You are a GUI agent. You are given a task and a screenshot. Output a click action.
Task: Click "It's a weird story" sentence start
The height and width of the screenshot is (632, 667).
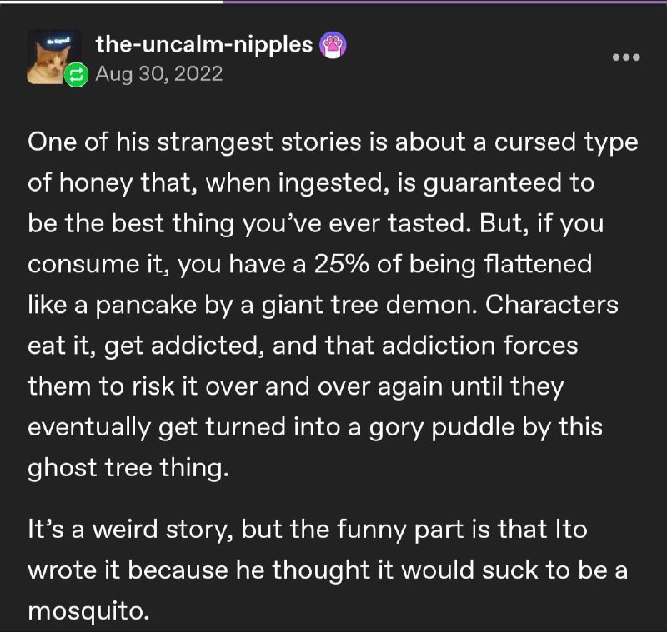130,531
